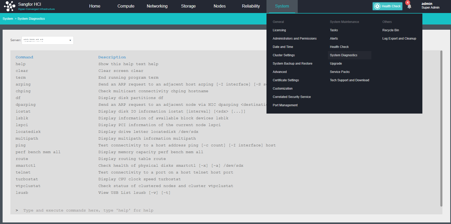Click the Health Check button in header
451x224 pixels.
[x=387, y=6]
